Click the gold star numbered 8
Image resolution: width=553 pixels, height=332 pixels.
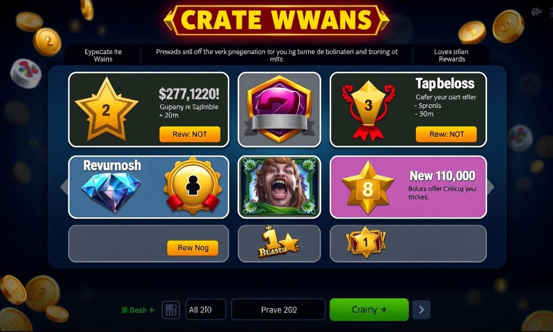(368, 187)
